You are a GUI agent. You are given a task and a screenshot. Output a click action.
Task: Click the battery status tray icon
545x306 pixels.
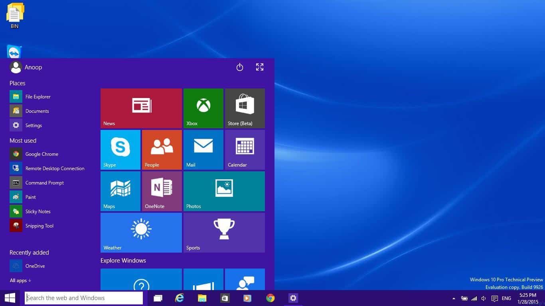pyautogui.click(x=464, y=298)
